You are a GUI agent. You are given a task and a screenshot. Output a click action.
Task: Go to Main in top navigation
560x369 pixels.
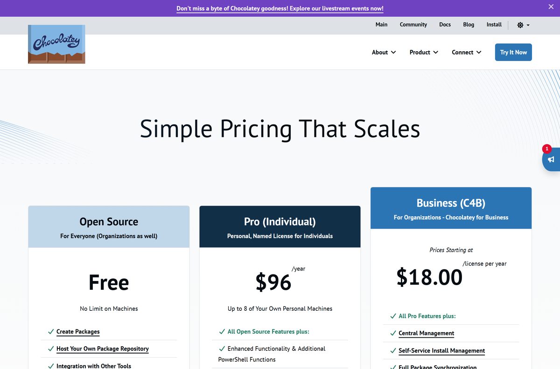click(381, 25)
